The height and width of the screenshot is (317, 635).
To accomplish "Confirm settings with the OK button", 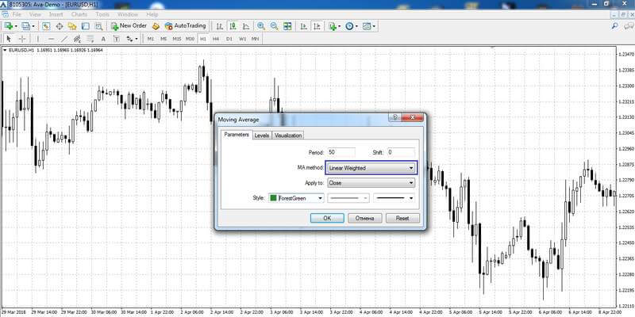I will 327,218.
